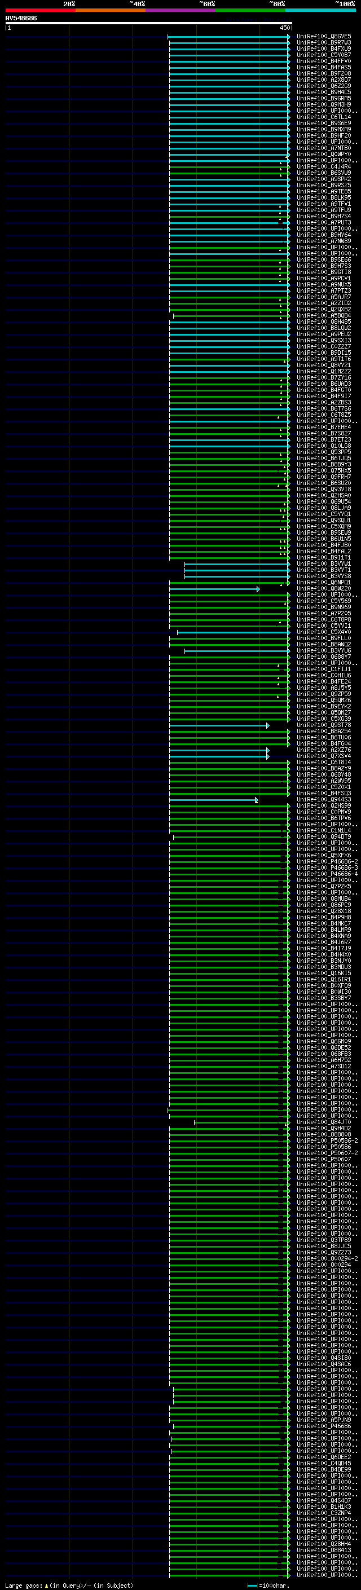The image size is (361, 1590).
Task: Select hit label UniRef100_A2X8Q7
Action: (324, 80)
